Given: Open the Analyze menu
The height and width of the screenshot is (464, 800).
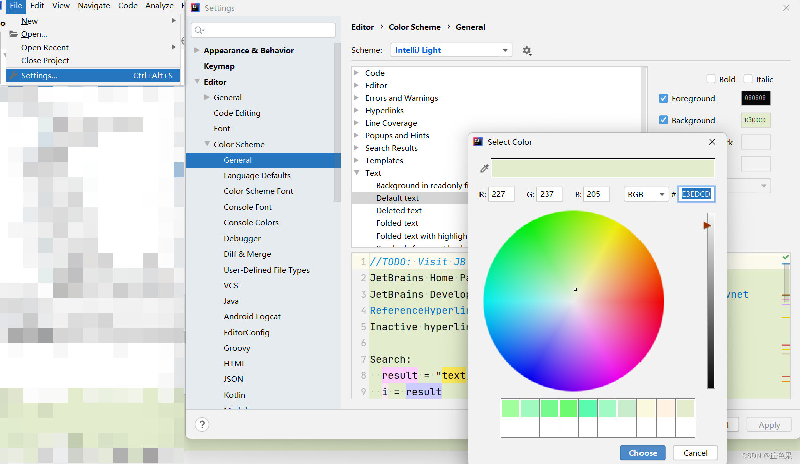Looking at the screenshot, I should click(x=159, y=6).
